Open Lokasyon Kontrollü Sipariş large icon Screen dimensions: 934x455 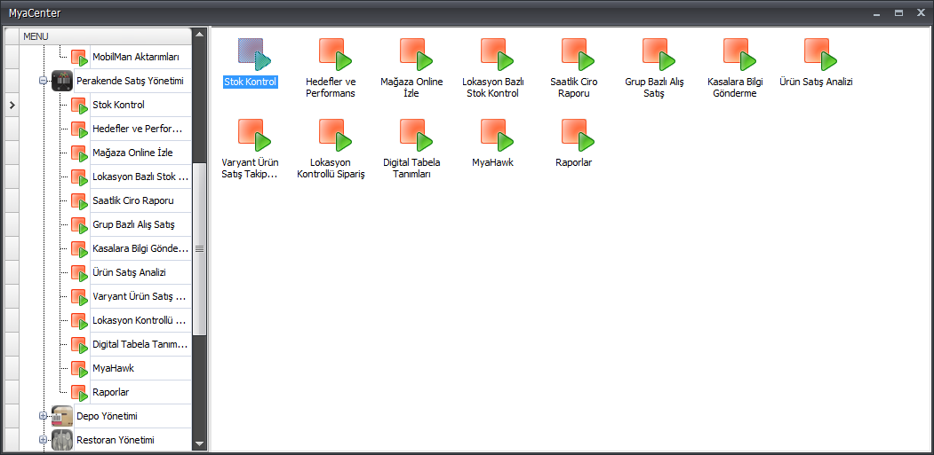(x=335, y=135)
